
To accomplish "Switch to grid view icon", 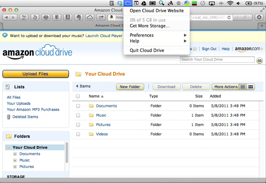I will 250,87.
